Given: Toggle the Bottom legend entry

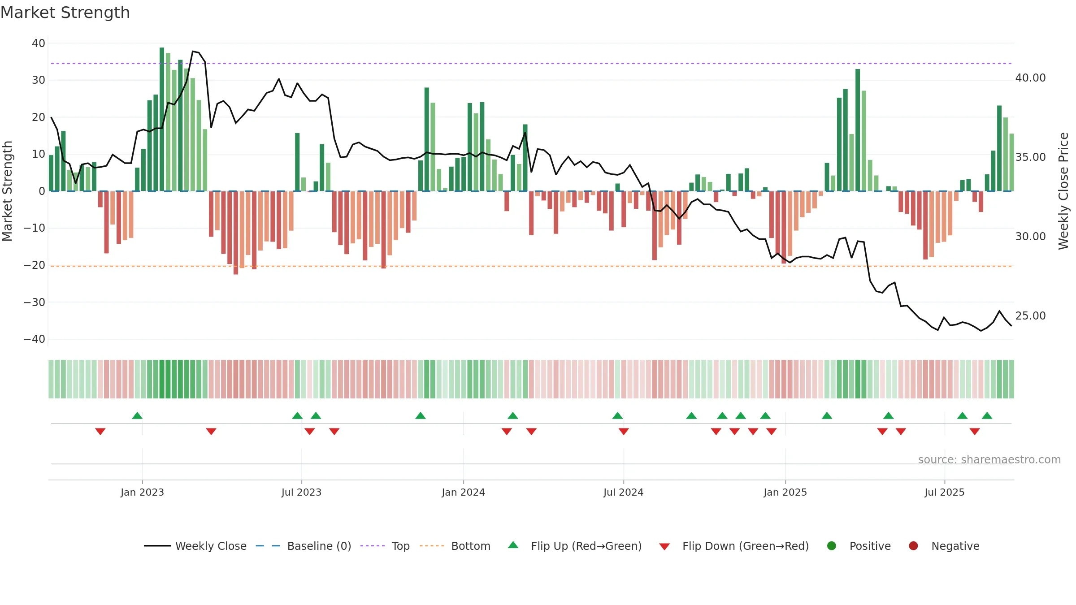Looking at the screenshot, I should pos(455,546).
